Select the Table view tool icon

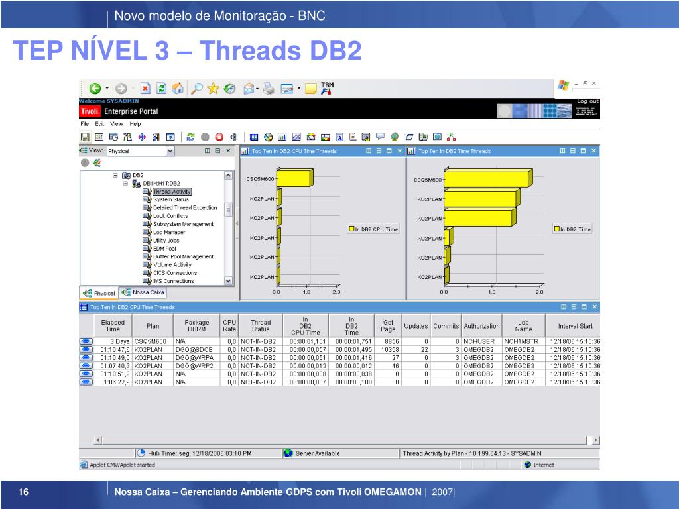[254, 137]
